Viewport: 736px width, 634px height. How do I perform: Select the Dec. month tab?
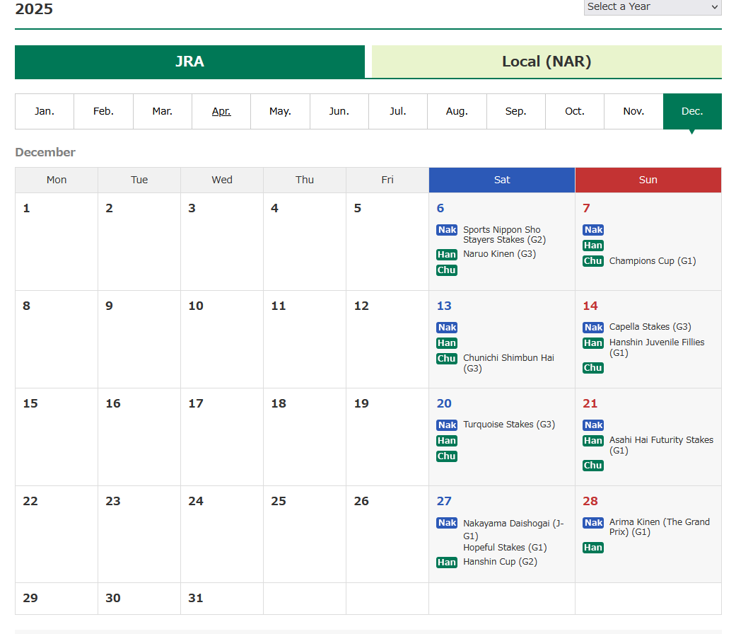pos(692,111)
